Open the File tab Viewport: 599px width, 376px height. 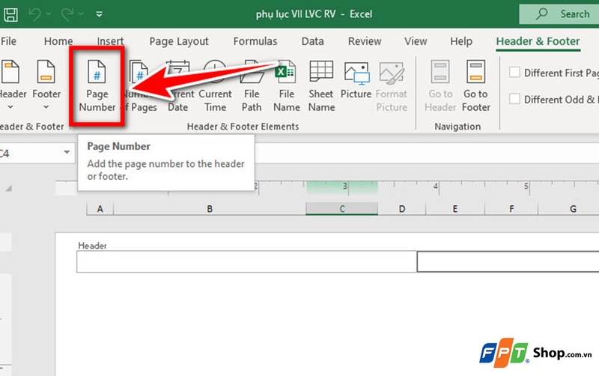[x=8, y=41]
